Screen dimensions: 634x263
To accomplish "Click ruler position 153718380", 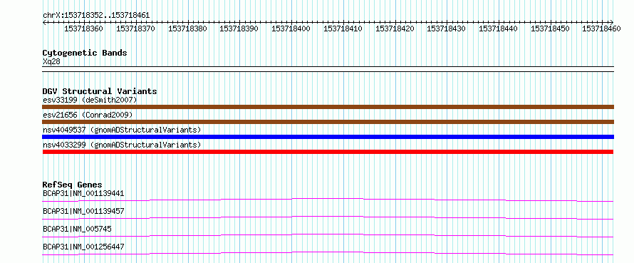I will 187,29.
